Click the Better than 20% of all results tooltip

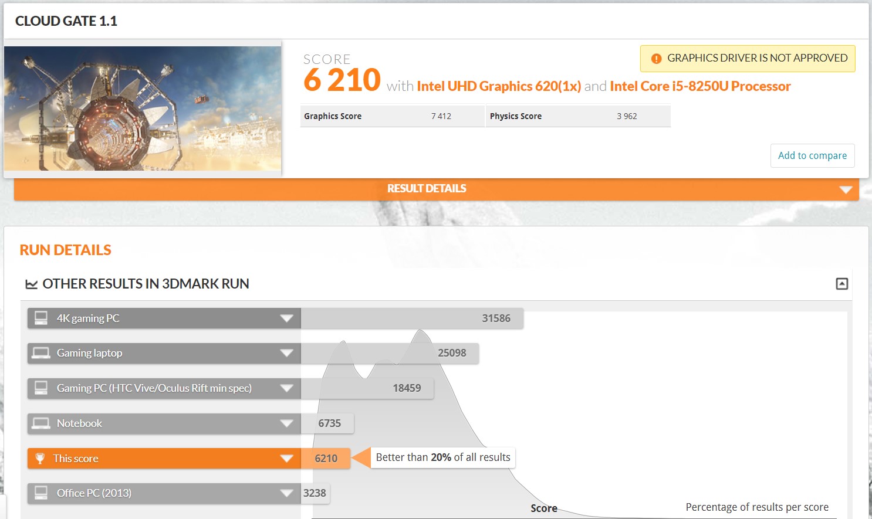443,457
